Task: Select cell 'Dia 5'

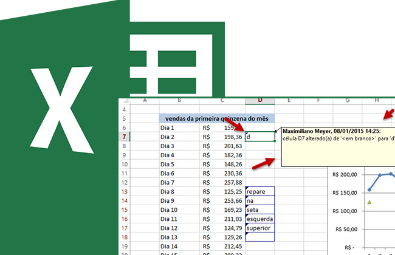Action: pos(179,164)
